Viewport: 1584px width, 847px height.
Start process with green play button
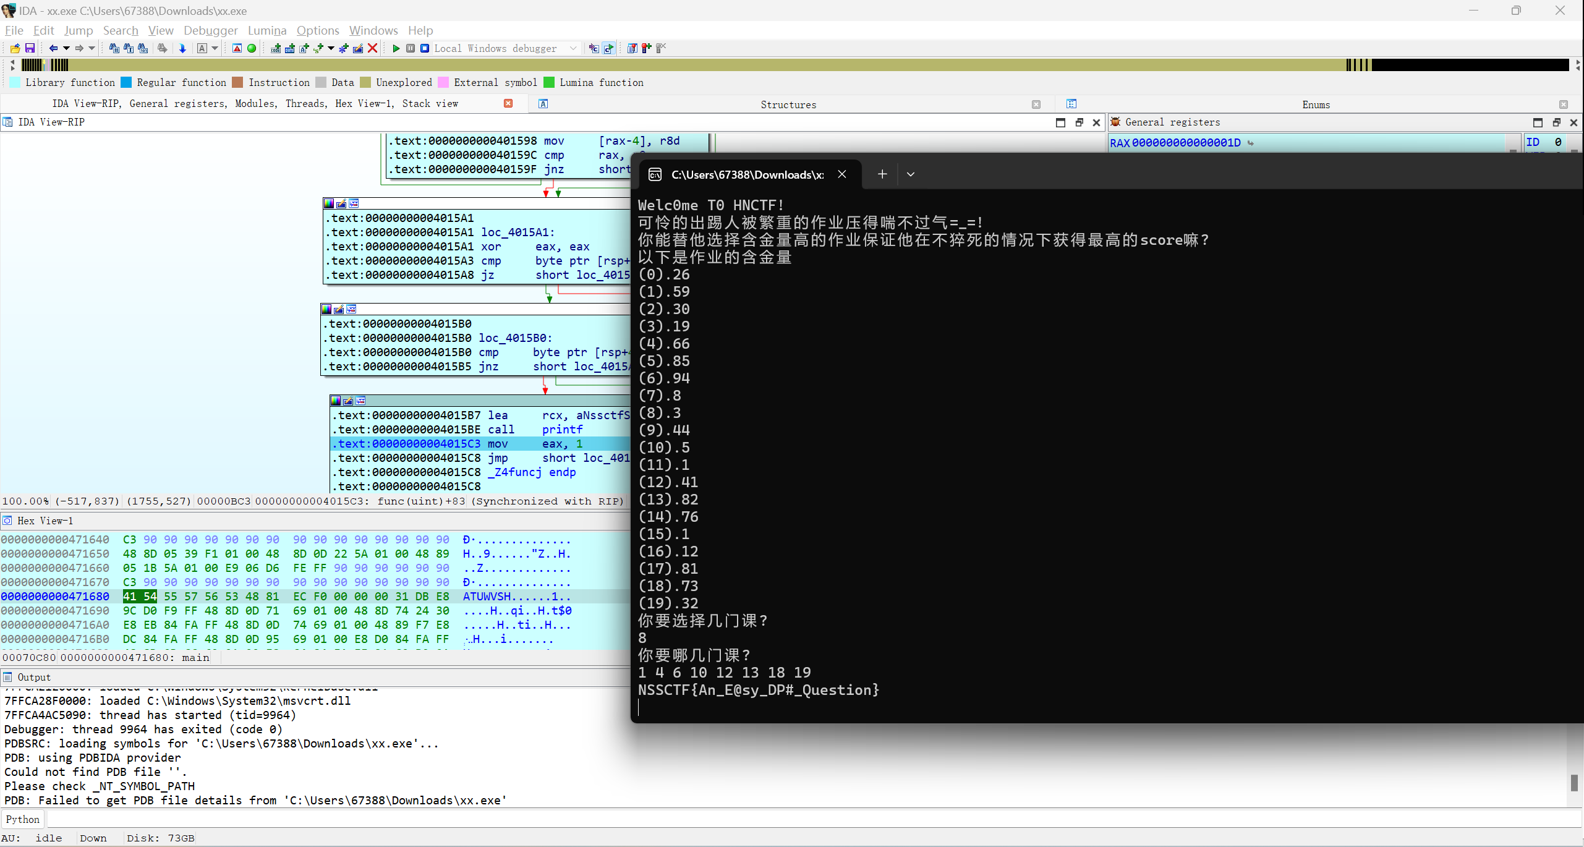click(x=396, y=48)
